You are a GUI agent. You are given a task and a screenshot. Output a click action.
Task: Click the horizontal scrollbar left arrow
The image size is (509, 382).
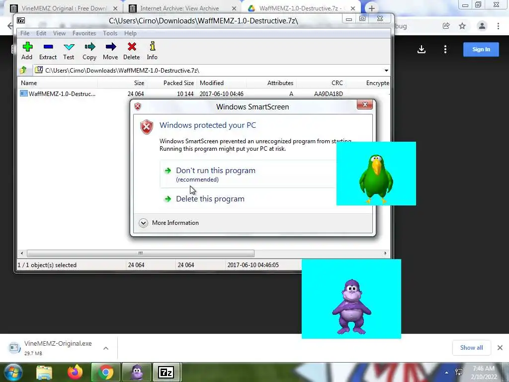(22, 253)
